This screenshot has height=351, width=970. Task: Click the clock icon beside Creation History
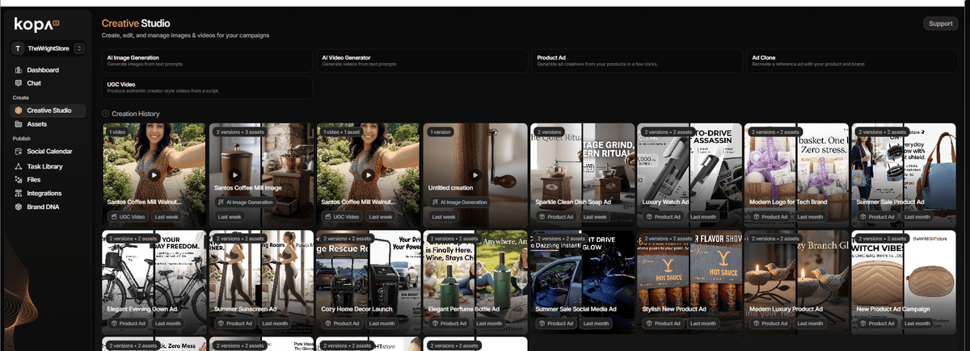click(x=105, y=115)
